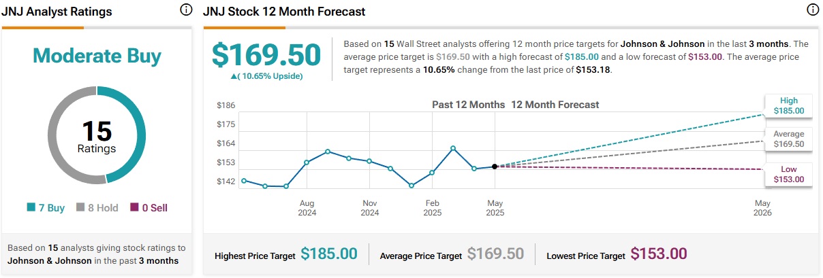Click the 15 Ratings donut center
The width and height of the screenshot is (823, 278).
pyautogui.click(x=97, y=137)
